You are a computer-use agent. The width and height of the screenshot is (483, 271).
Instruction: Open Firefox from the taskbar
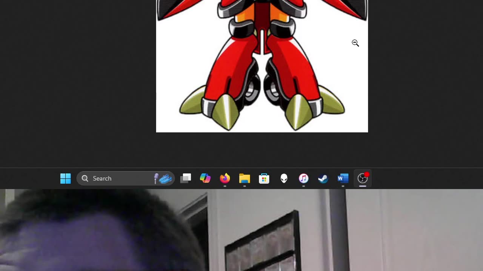[225, 178]
